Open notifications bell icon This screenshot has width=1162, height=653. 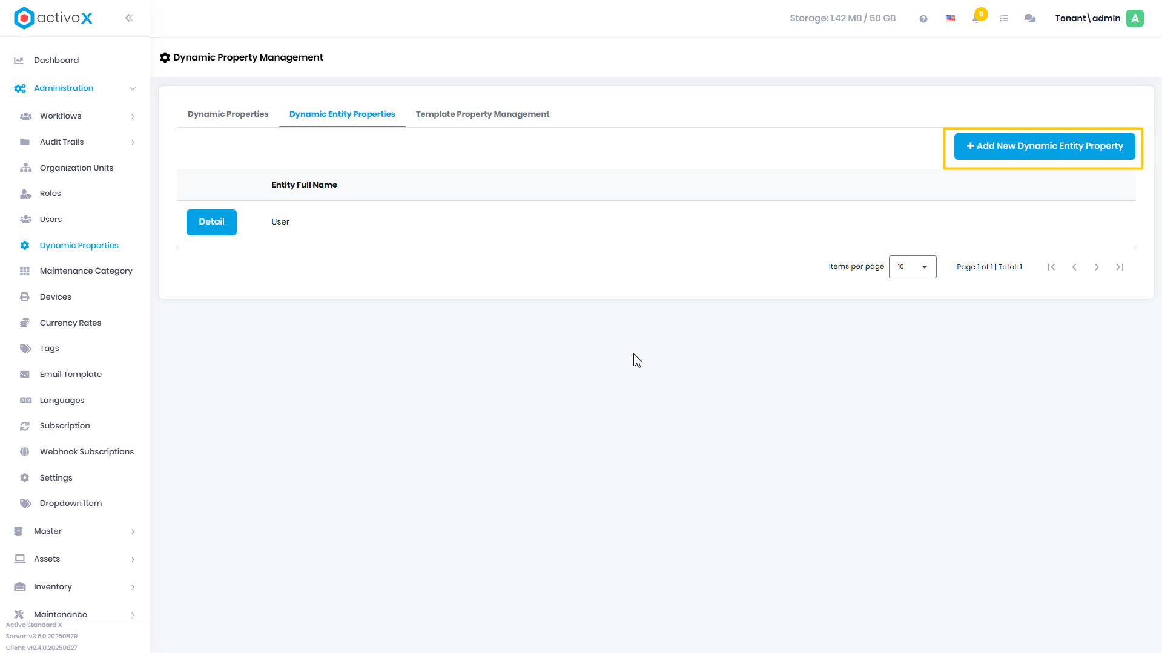tap(976, 18)
